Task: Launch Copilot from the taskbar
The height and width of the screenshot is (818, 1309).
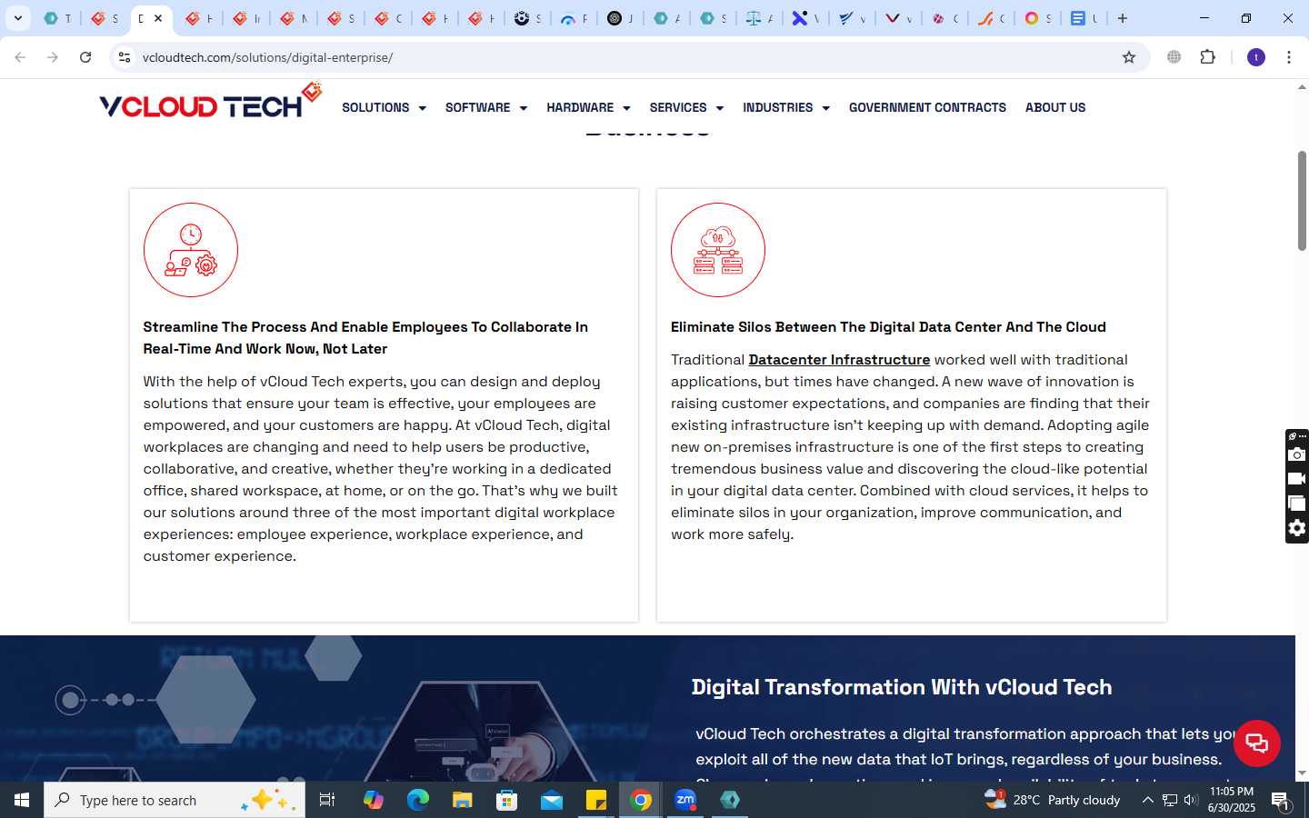Action: (x=373, y=800)
